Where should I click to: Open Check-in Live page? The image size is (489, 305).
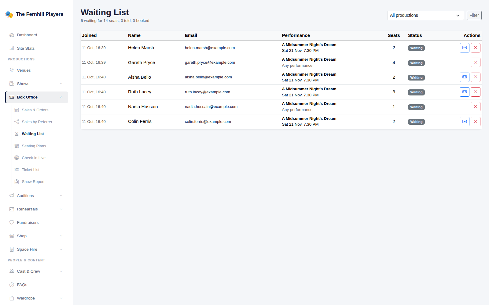pyautogui.click(x=40, y=158)
